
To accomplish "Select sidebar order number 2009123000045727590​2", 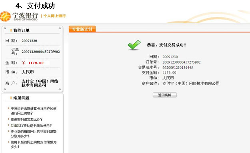I will pyautogui.click(x=41, y=52).
